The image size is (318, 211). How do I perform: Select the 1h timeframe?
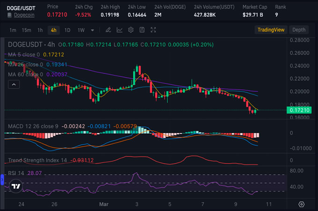pyautogui.click(x=40, y=30)
